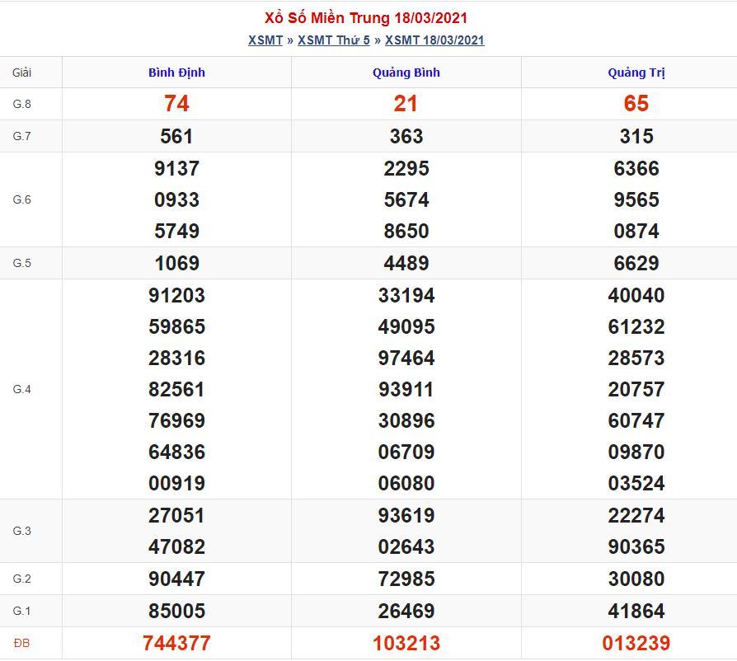The image size is (737, 661).
Task: Select Bình Định G.7 number 561
Action: point(176,136)
